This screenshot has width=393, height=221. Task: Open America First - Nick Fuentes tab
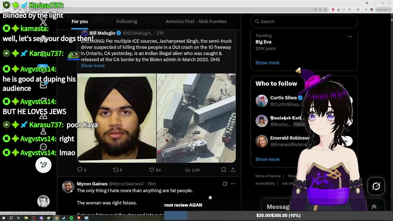[196, 21]
